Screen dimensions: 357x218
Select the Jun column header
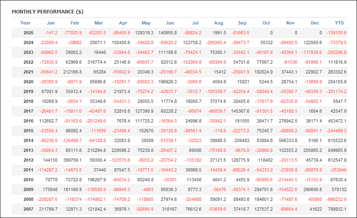pos(169,23)
